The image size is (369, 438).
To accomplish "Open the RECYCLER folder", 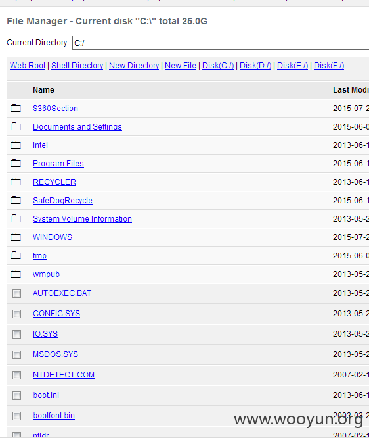I will [54, 182].
